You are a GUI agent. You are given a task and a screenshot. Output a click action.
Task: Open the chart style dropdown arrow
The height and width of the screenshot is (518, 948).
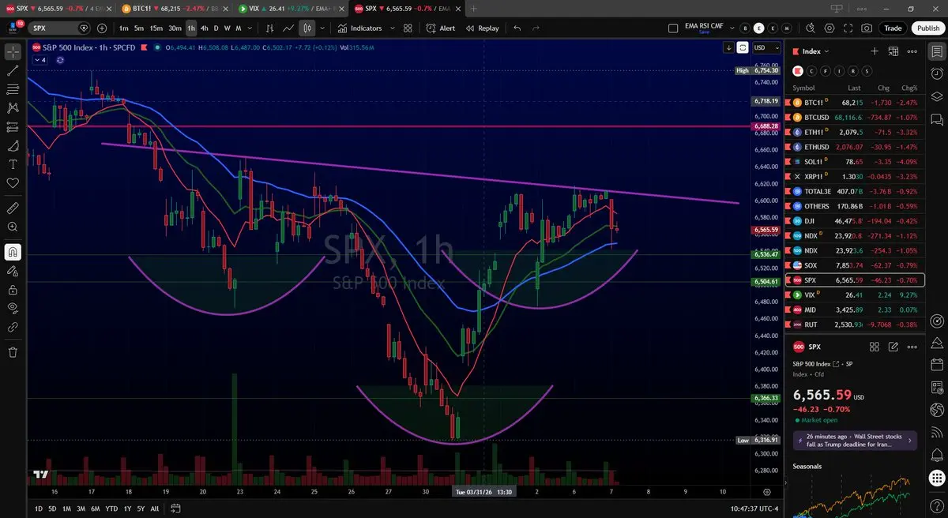click(x=322, y=28)
